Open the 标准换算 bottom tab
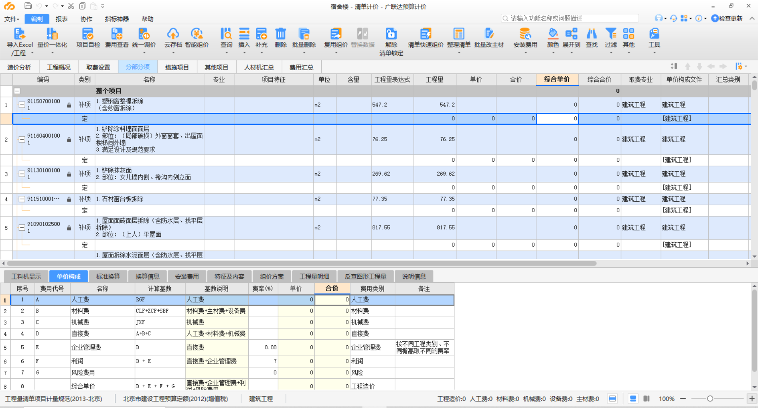This screenshot has width=758, height=408. coord(108,277)
